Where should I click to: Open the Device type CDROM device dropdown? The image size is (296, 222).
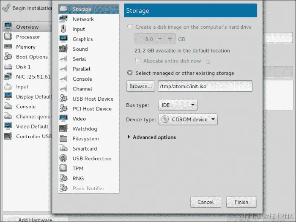coord(188,119)
